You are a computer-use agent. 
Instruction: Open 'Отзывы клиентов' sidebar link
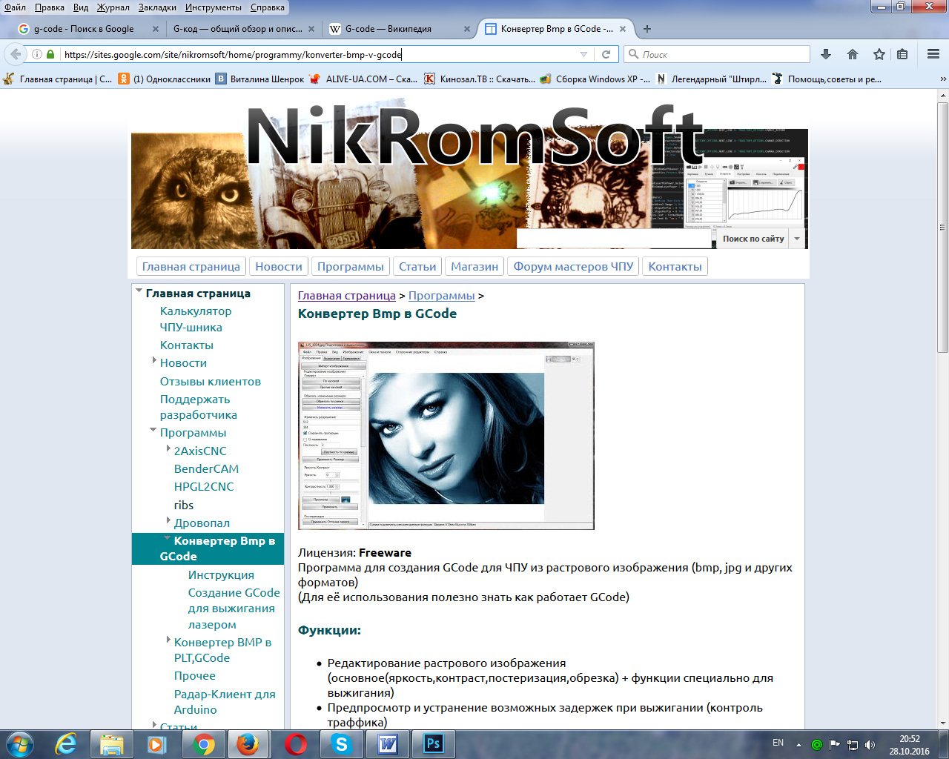pyautogui.click(x=211, y=381)
